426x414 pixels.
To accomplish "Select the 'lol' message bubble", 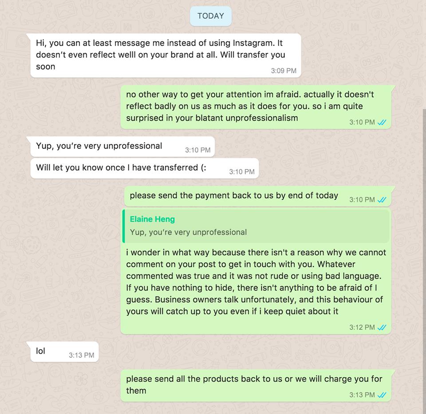I will [x=64, y=352].
